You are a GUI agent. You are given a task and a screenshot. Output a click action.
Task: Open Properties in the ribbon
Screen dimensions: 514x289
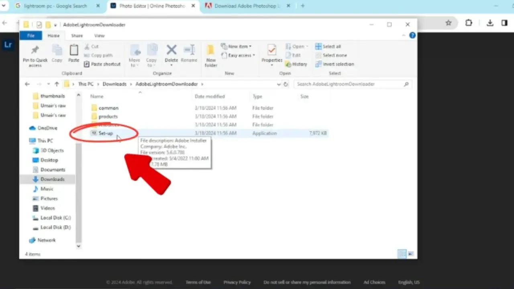tap(272, 55)
